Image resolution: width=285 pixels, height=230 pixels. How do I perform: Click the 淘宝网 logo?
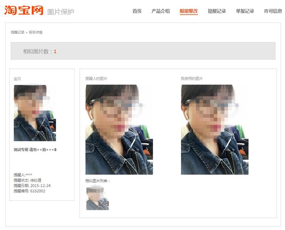24,10
